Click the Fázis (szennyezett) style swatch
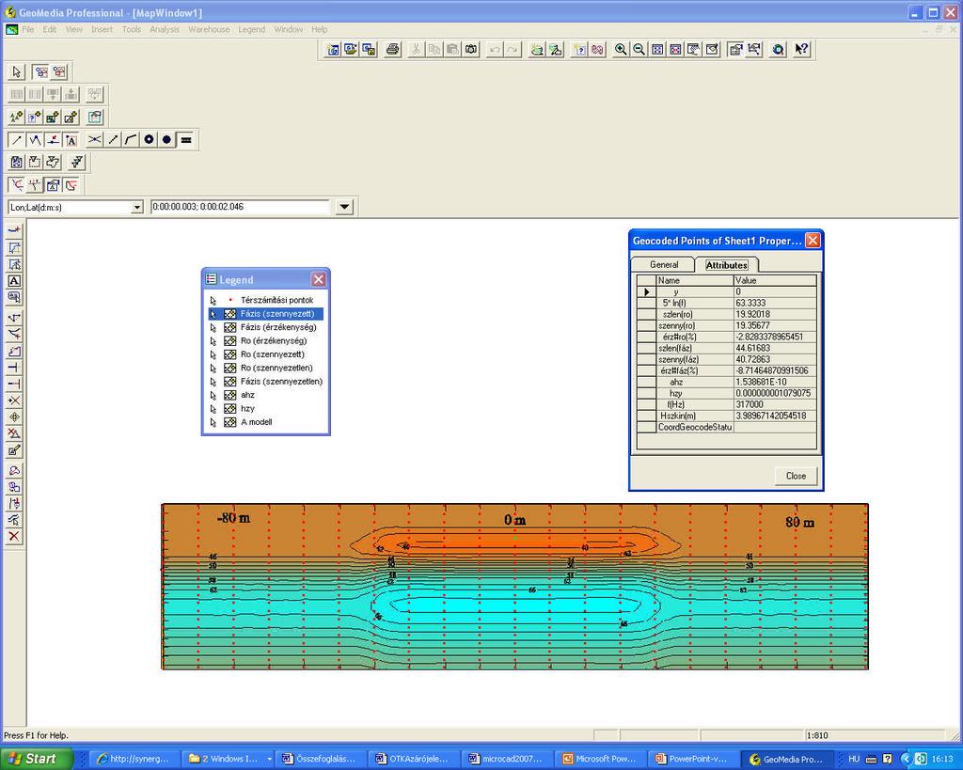Screen dimensions: 963x770 [230, 314]
